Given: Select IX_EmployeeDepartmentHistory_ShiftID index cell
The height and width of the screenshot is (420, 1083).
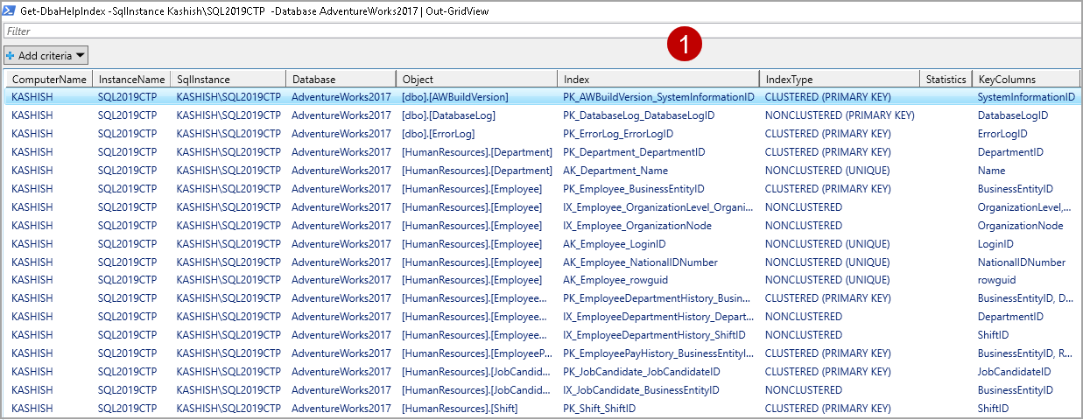Looking at the screenshot, I should tap(654, 335).
